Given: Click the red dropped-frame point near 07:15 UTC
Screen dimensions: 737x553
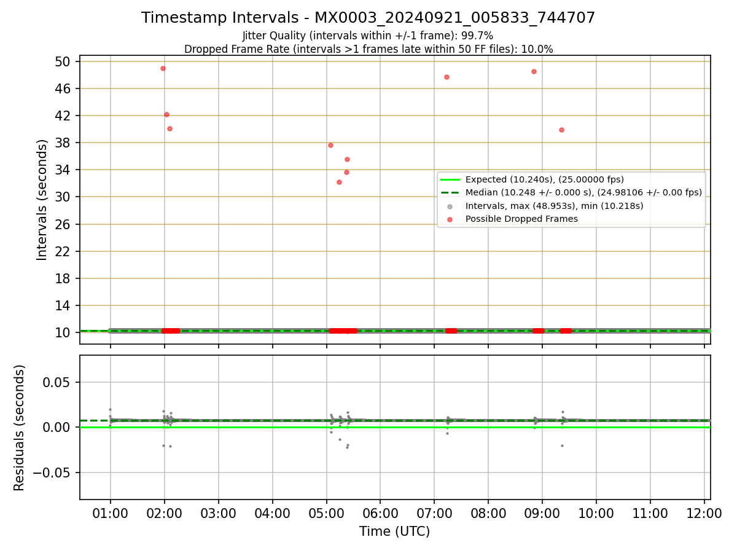Looking at the screenshot, I should [446, 77].
